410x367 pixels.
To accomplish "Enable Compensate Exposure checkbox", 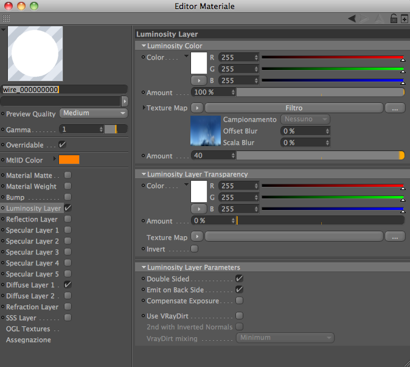I will (x=239, y=300).
